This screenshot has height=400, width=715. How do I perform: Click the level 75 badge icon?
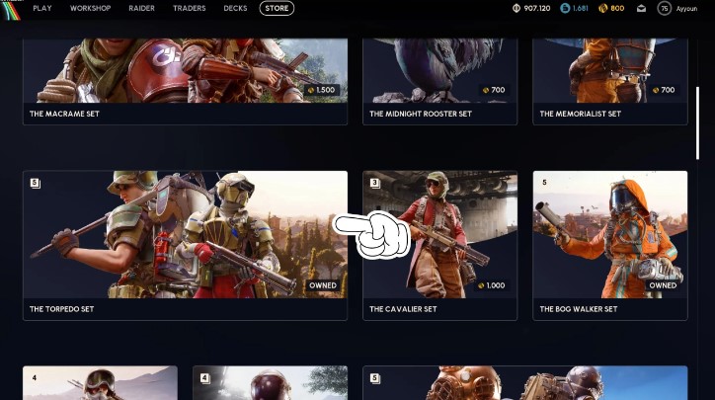(665, 8)
